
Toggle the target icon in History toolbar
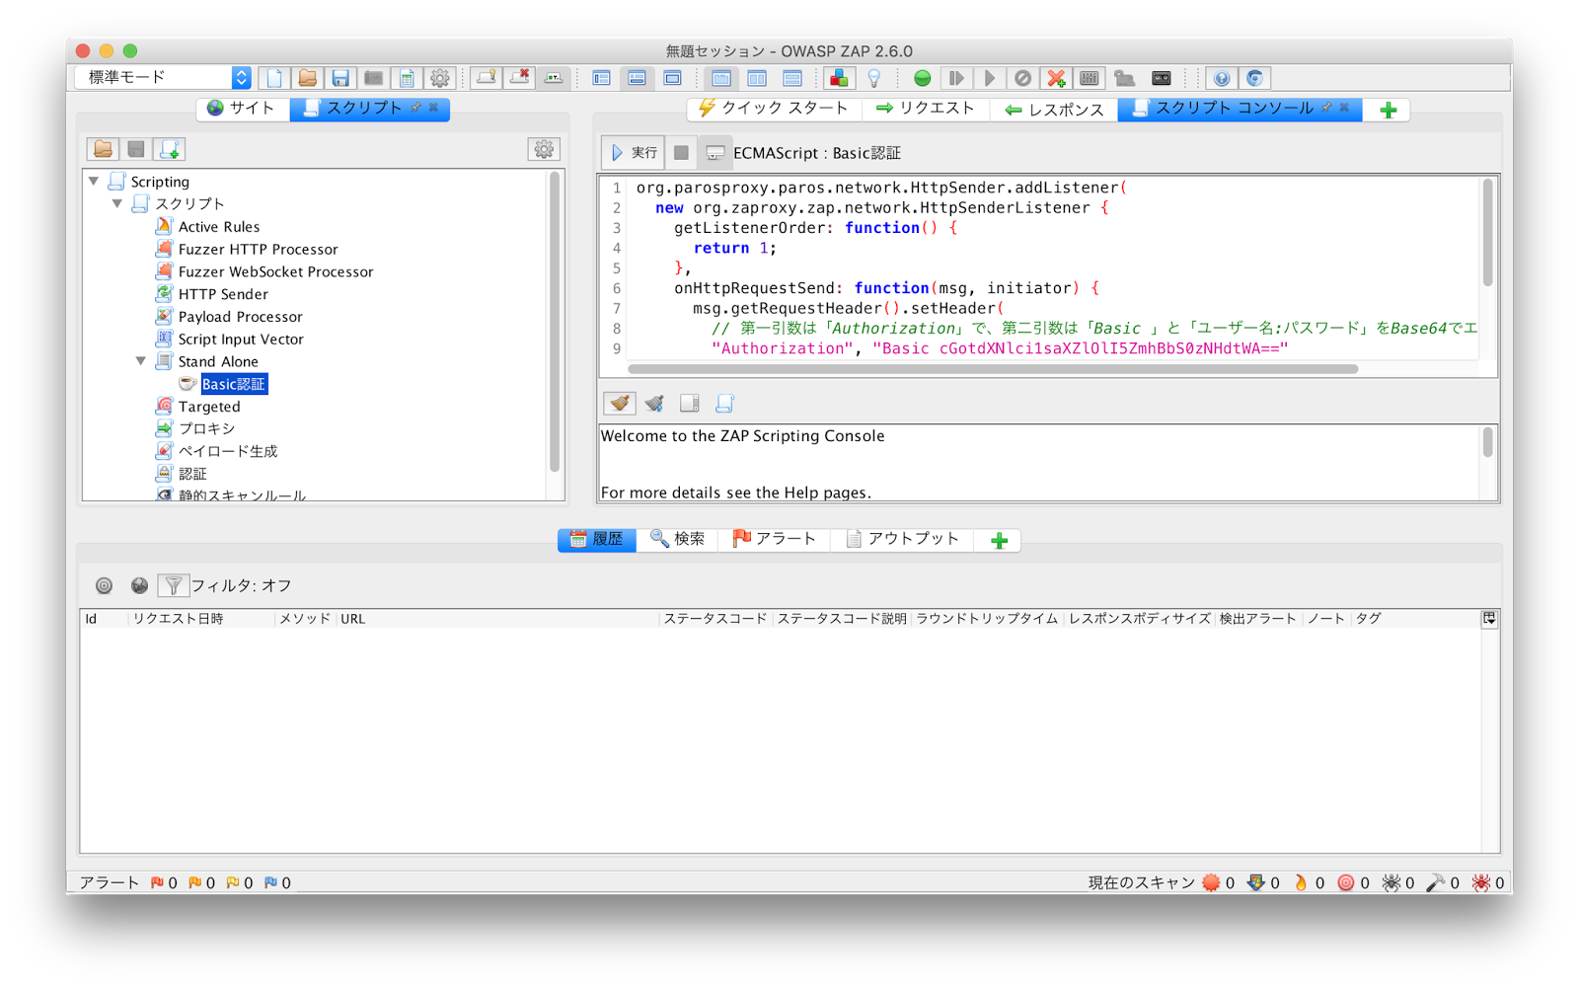tap(104, 585)
